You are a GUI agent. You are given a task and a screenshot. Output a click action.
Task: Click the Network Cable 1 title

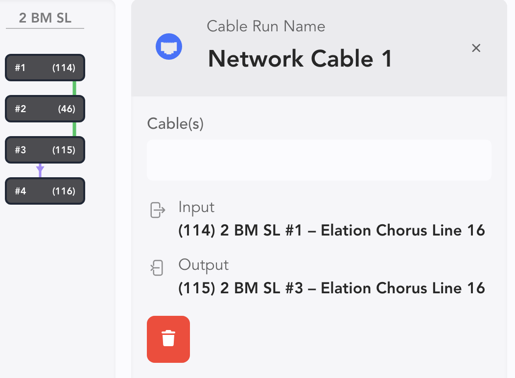pos(300,59)
